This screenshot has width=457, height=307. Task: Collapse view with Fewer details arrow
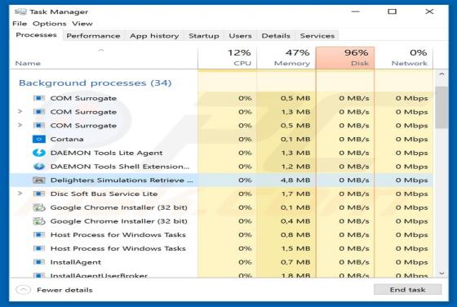tap(24, 290)
